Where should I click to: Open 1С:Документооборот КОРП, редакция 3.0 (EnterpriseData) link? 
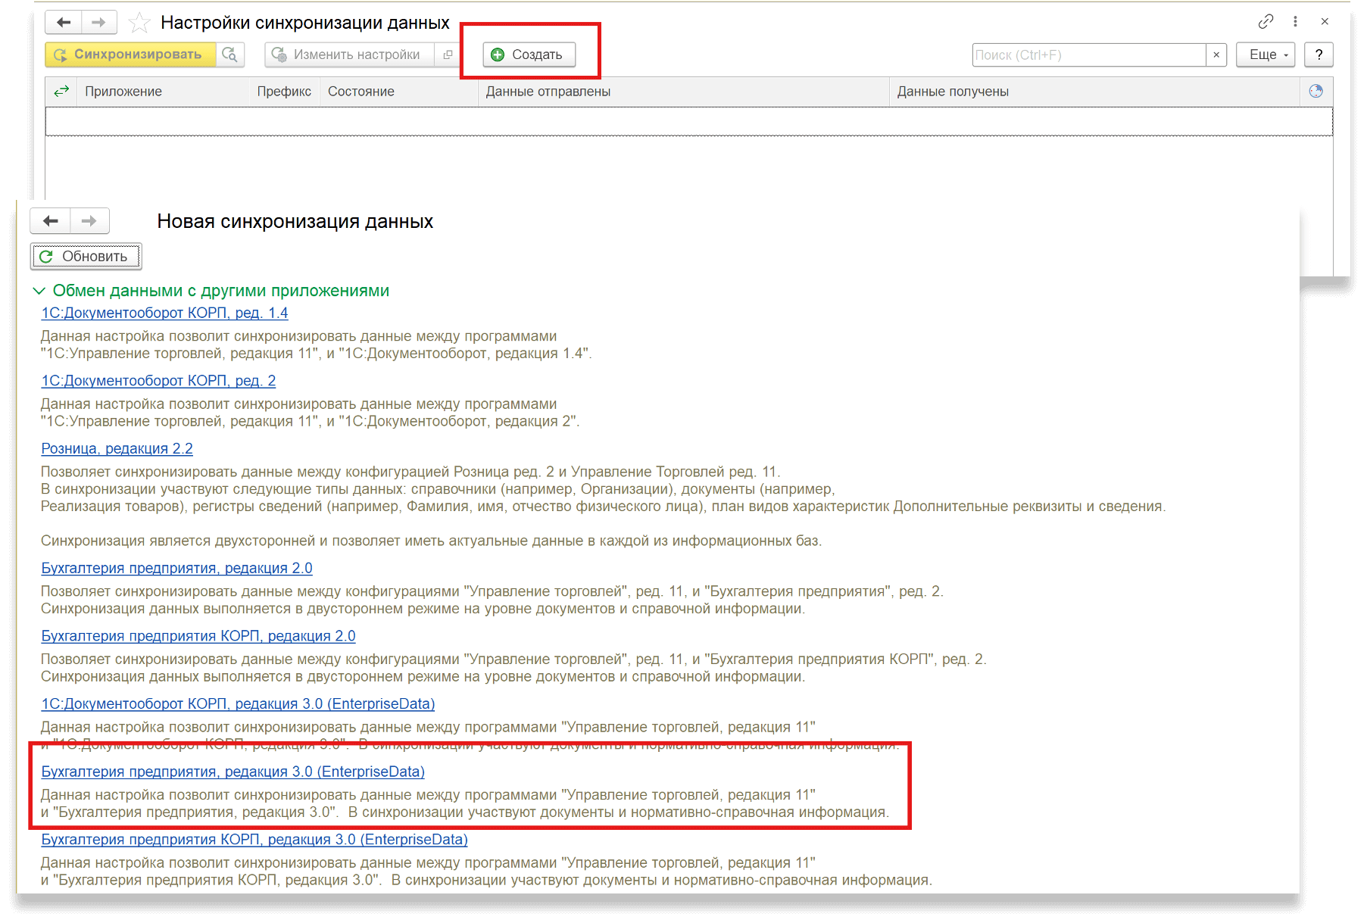pos(238,703)
